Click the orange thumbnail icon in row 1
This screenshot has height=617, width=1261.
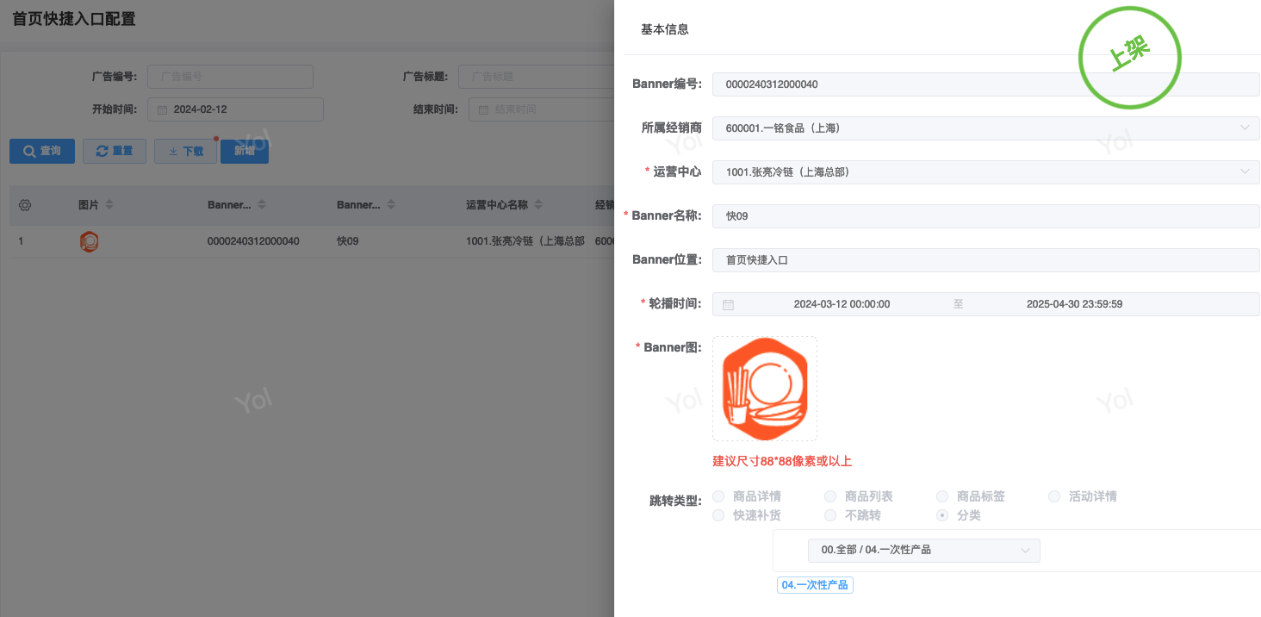pyautogui.click(x=89, y=241)
